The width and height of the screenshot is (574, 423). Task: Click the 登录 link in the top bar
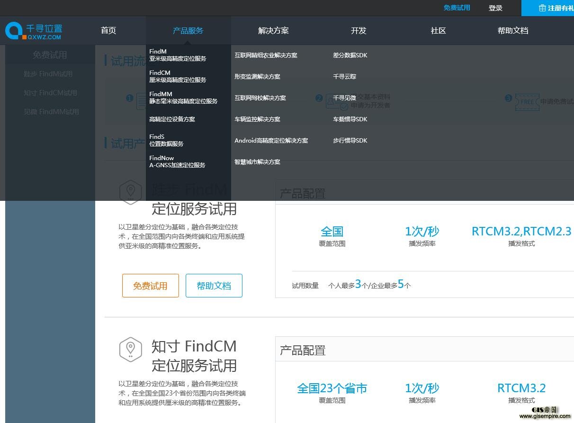[495, 8]
